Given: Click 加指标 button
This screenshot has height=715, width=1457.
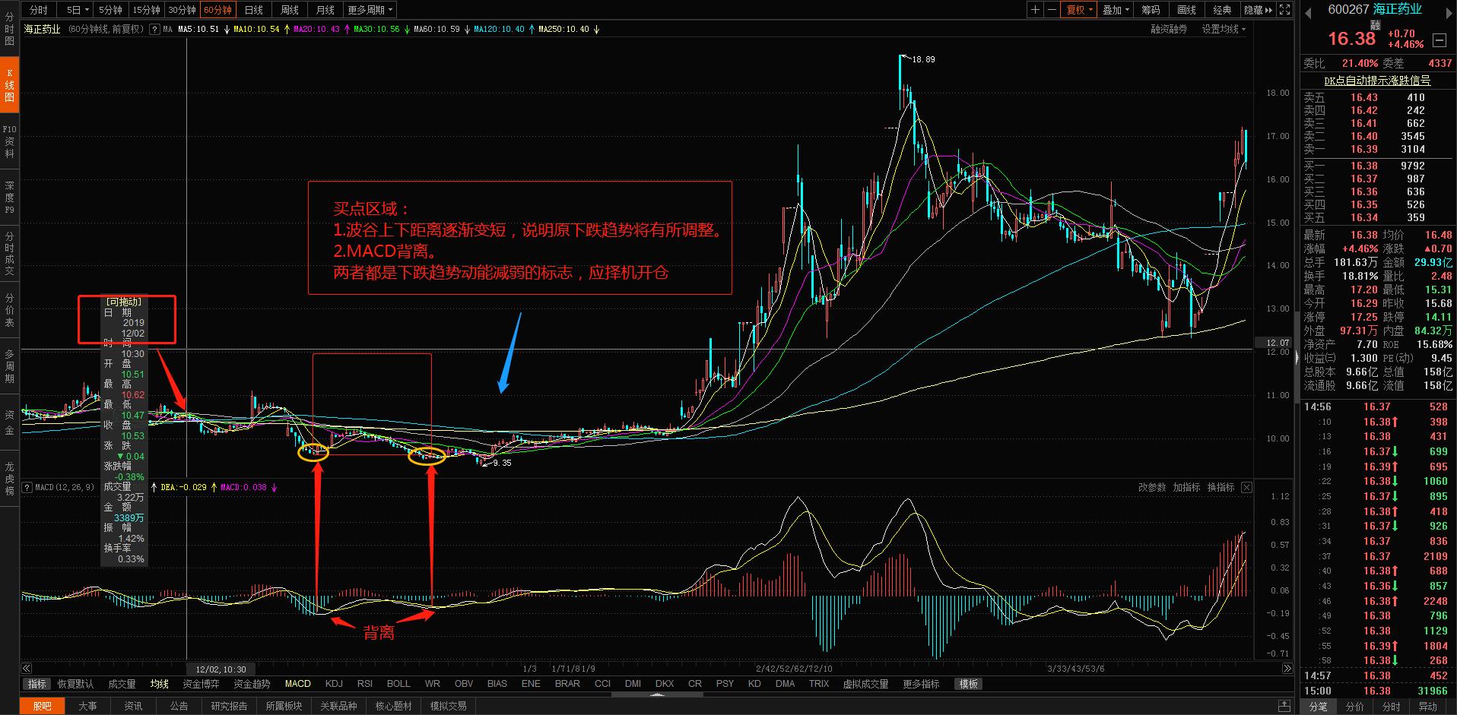Looking at the screenshot, I should [x=1186, y=487].
